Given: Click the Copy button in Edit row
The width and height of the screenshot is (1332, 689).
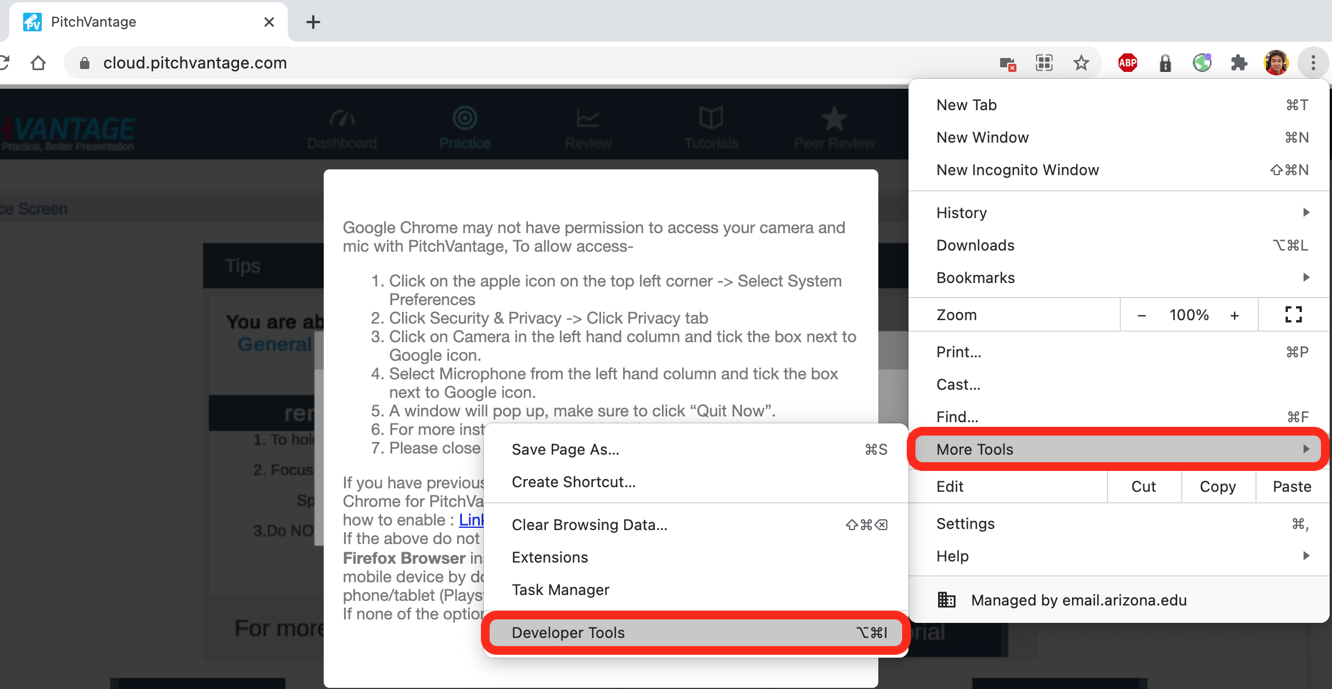Looking at the screenshot, I should click(1217, 487).
